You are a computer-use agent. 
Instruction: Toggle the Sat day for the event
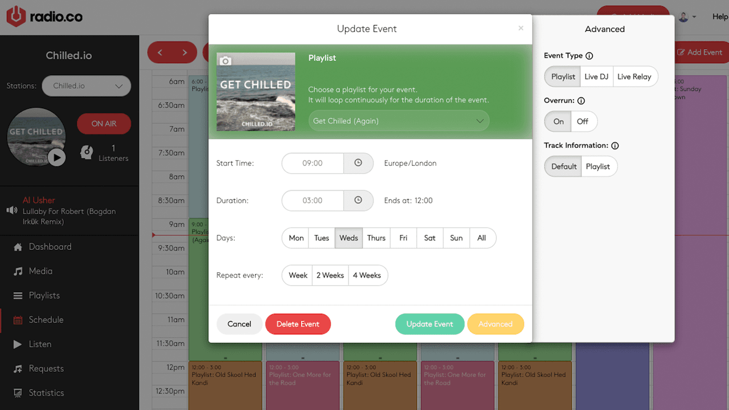pos(429,238)
